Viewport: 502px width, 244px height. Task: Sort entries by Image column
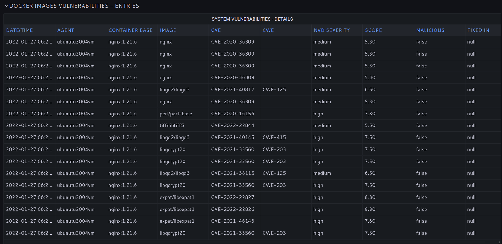tap(168, 30)
